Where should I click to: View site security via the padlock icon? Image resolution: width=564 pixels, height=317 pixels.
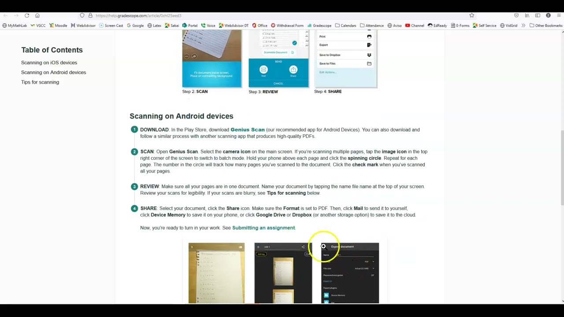pyautogui.click(x=90, y=15)
